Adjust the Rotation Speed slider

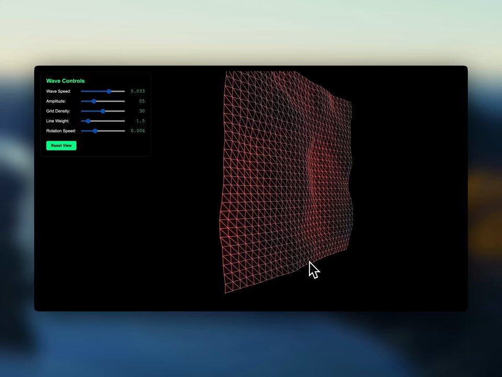pos(103,131)
